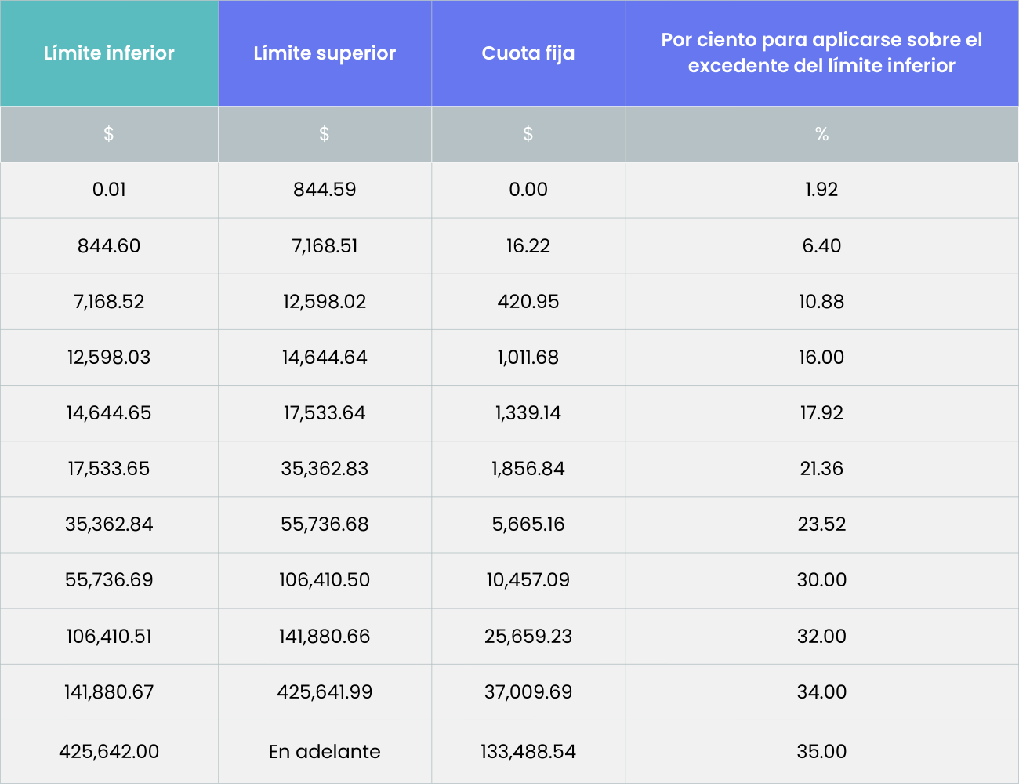Click fixed fee 1,339.14

[528, 412]
